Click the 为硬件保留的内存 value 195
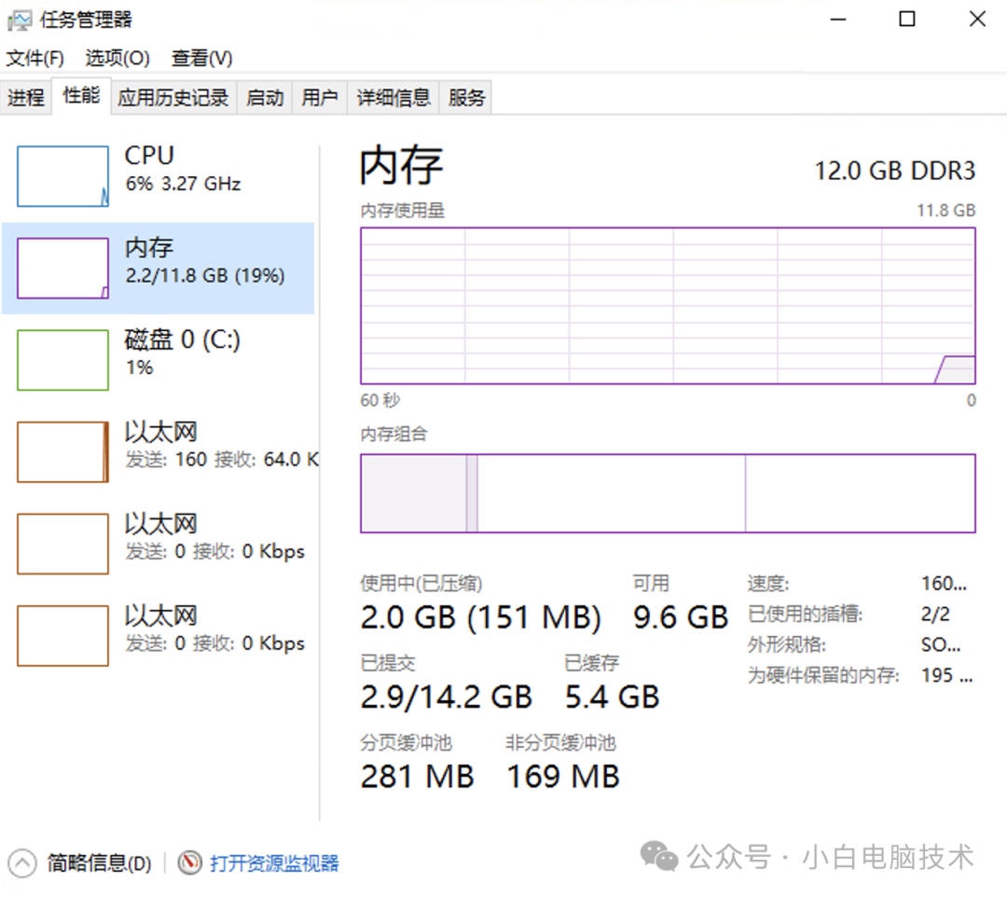 (x=947, y=675)
